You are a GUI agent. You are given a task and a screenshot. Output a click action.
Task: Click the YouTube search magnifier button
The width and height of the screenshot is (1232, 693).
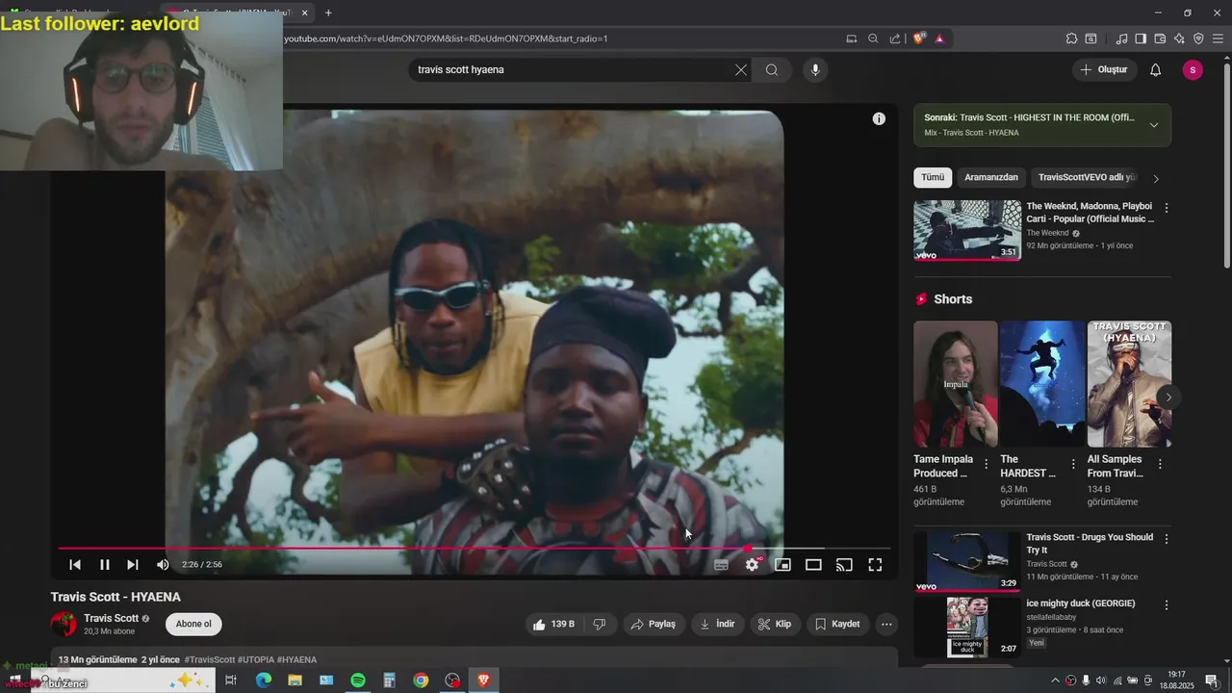772,69
